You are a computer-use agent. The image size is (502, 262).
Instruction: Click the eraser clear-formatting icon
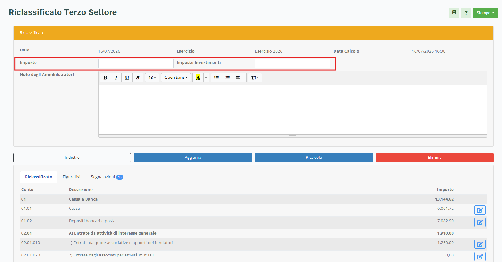coord(138,78)
